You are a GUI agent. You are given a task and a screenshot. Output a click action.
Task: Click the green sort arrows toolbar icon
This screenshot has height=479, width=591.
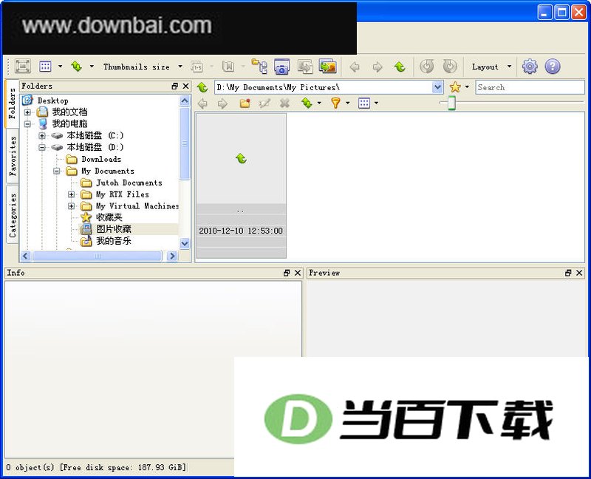[x=77, y=67]
